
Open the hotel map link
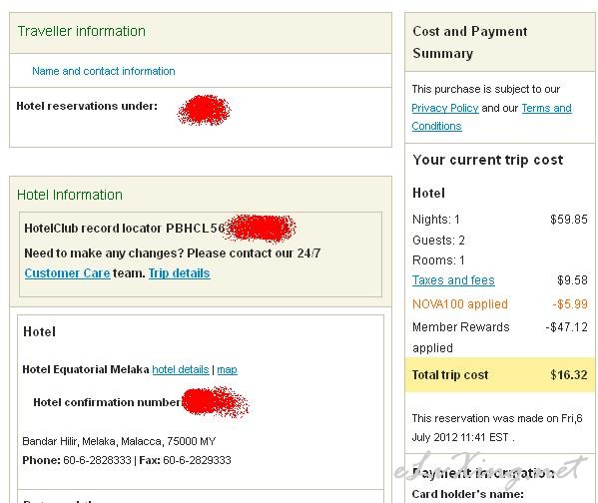point(227,369)
